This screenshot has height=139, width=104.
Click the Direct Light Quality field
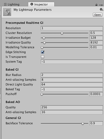click(x=72, y=85)
